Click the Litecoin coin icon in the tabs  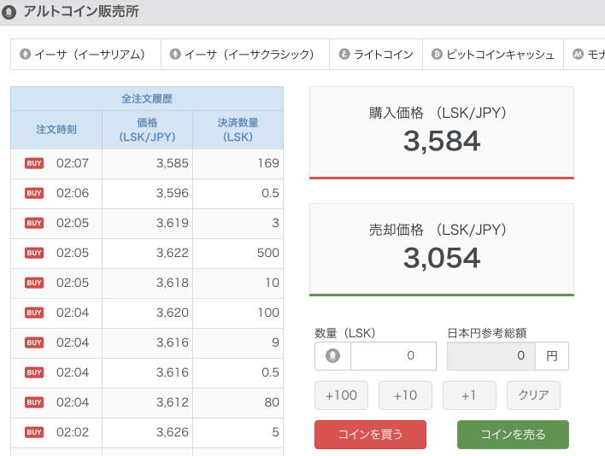click(x=344, y=54)
